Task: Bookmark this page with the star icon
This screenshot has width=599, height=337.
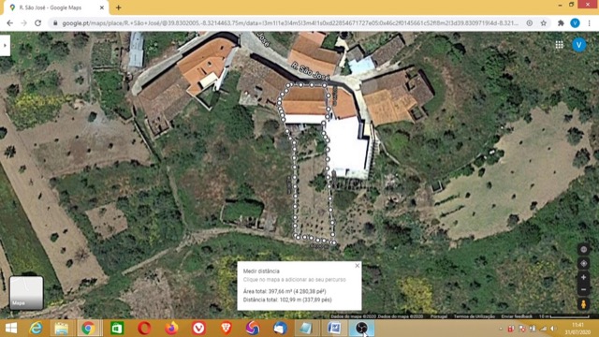Action: [x=543, y=23]
